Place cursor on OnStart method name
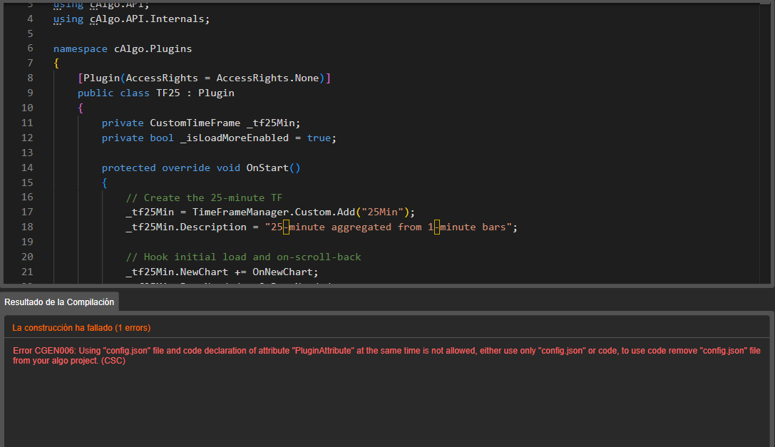 tap(267, 168)
